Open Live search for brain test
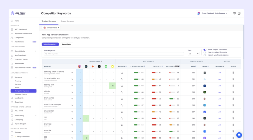Screen dimensions: 253x140 tap(219, 125)
